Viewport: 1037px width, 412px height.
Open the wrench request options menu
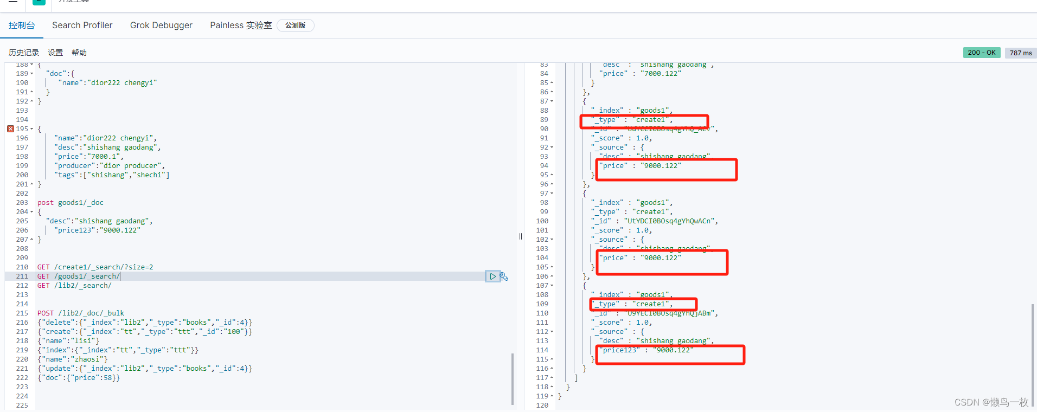pos(504,276)
